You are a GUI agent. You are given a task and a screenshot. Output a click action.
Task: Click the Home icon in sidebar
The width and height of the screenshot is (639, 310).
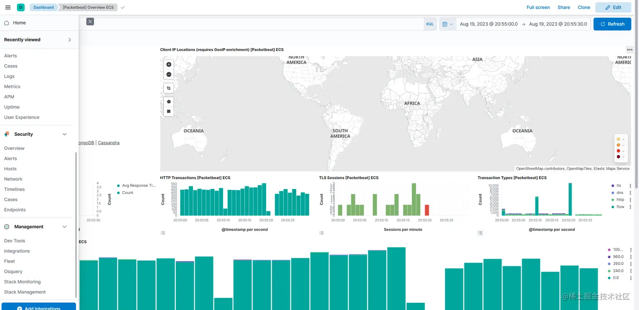pos(6,23)
